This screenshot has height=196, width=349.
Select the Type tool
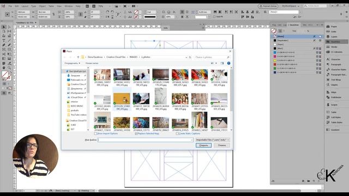[4, 41]
